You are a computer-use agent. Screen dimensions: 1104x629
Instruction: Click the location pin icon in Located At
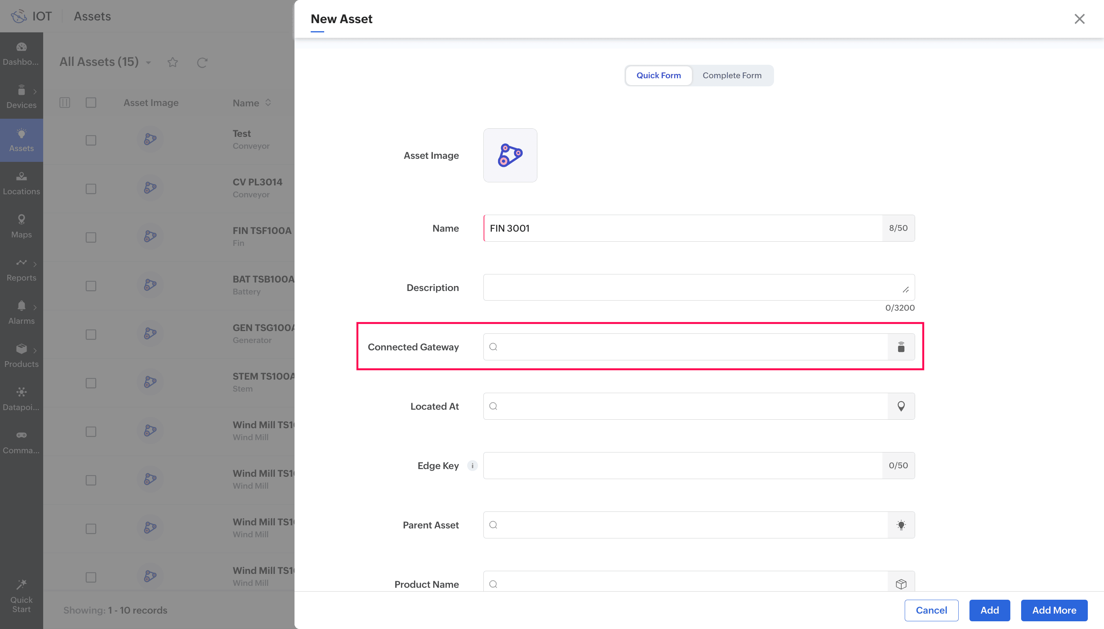tap(900, 406)
